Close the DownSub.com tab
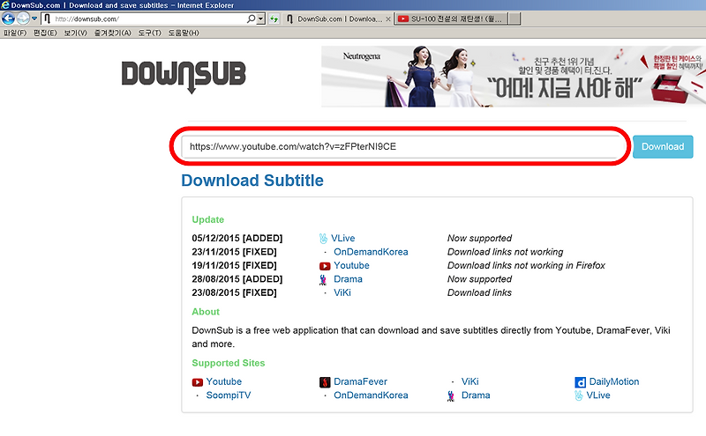 388,18
